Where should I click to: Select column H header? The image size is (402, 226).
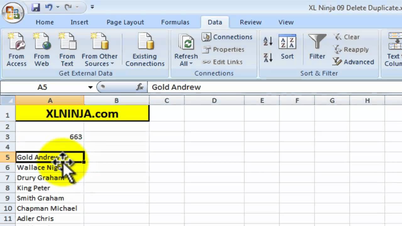coord(367,101)
